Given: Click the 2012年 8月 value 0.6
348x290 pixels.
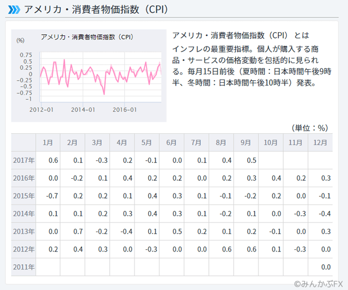Looking at the screenshot, I should point(227,249).
